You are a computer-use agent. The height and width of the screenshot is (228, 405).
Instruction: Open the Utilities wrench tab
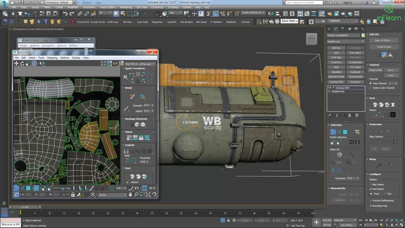(x=363, y=29)
